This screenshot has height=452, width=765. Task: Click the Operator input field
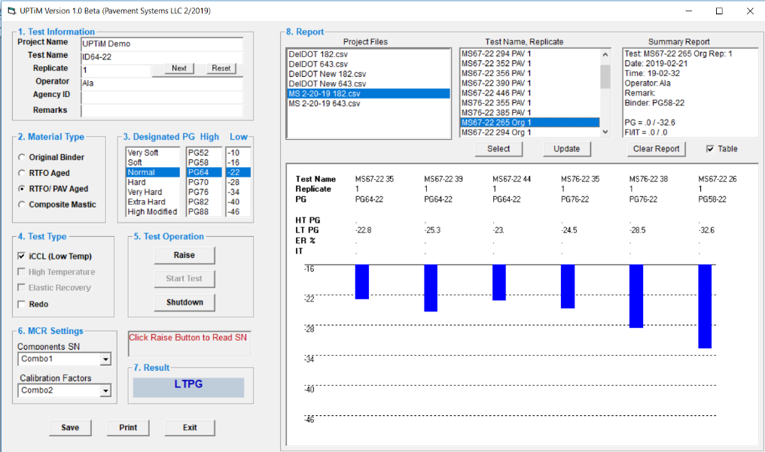point(162,83)
